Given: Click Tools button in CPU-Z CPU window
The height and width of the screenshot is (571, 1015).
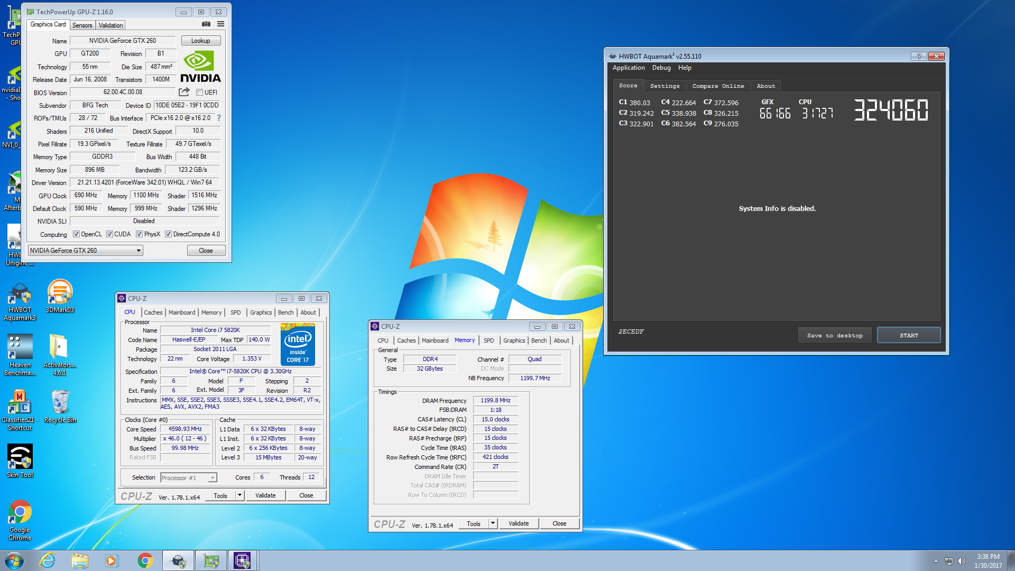Looking at the screenshot, I should coord(220,495).
